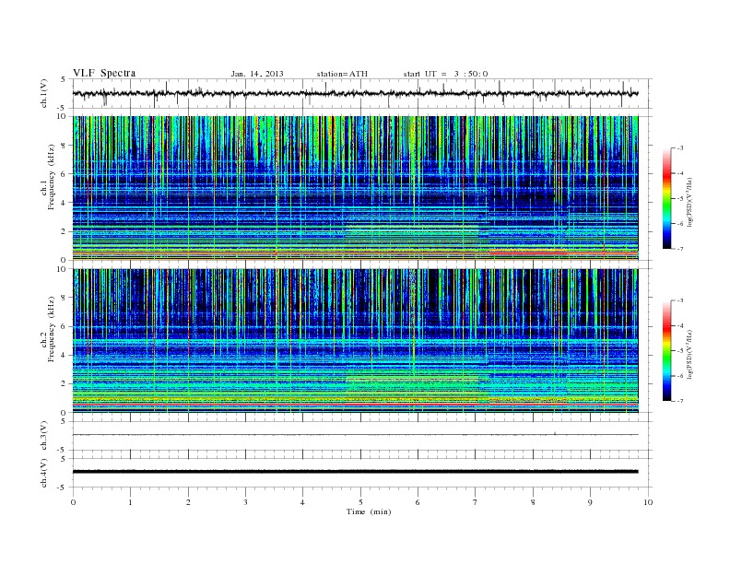Click the time axis tick label 3

click(x=245, y=502)
